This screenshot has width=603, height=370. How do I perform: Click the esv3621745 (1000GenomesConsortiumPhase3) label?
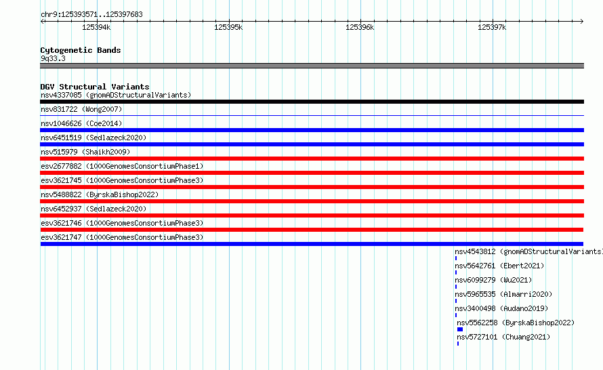click(122, 180)
